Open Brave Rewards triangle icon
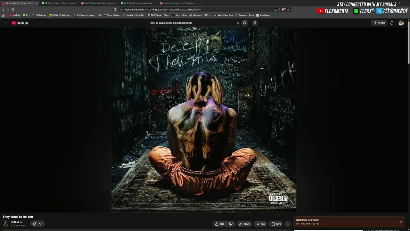Image resolution: width=410 pixels, height=231 pixels. (288, 10)
